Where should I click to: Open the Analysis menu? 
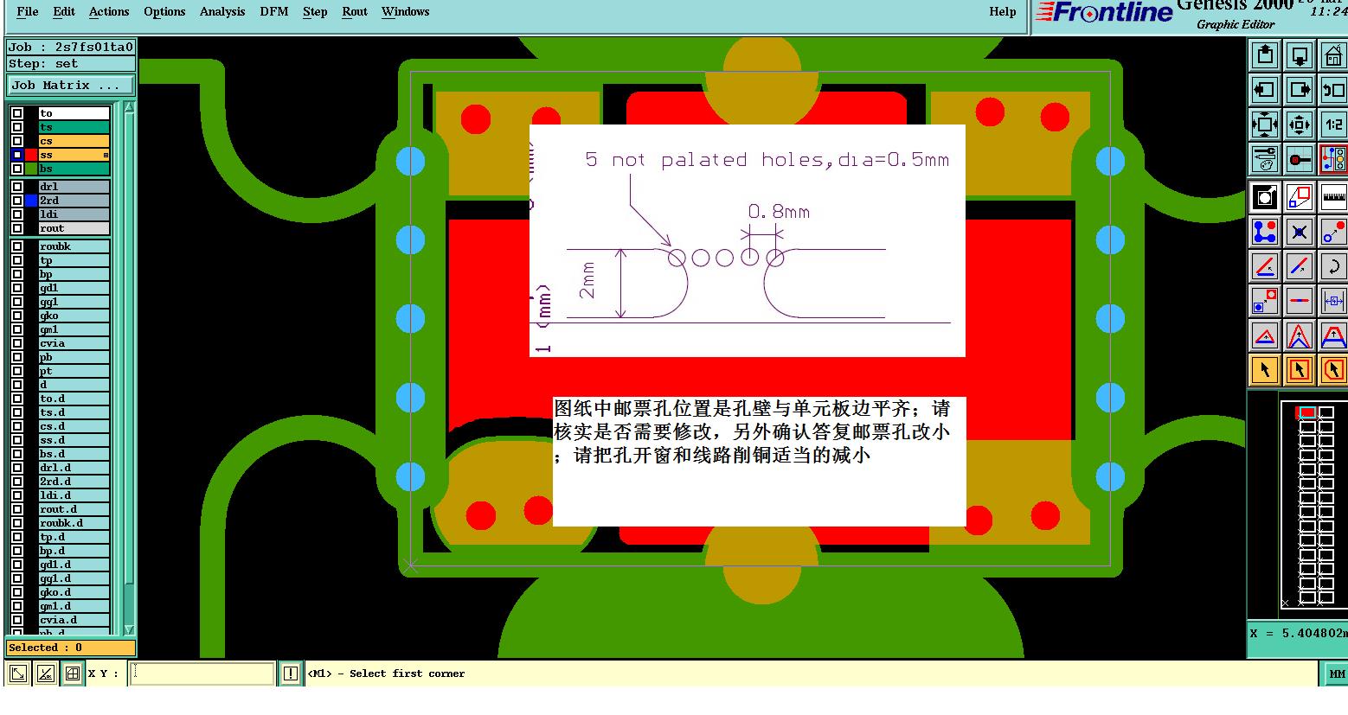click(222, 11)
